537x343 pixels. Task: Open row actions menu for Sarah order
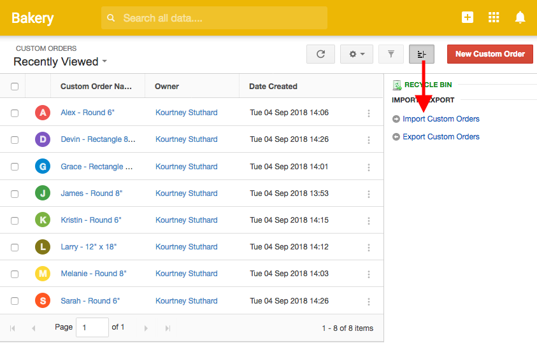[369, 301]
